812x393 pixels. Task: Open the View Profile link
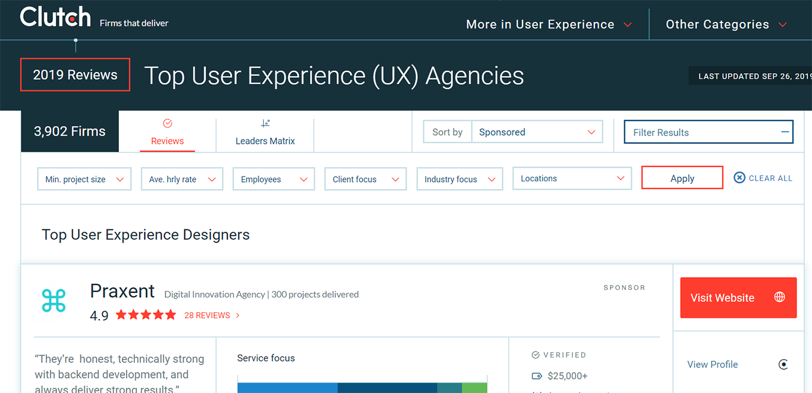[x=712, y=364]
